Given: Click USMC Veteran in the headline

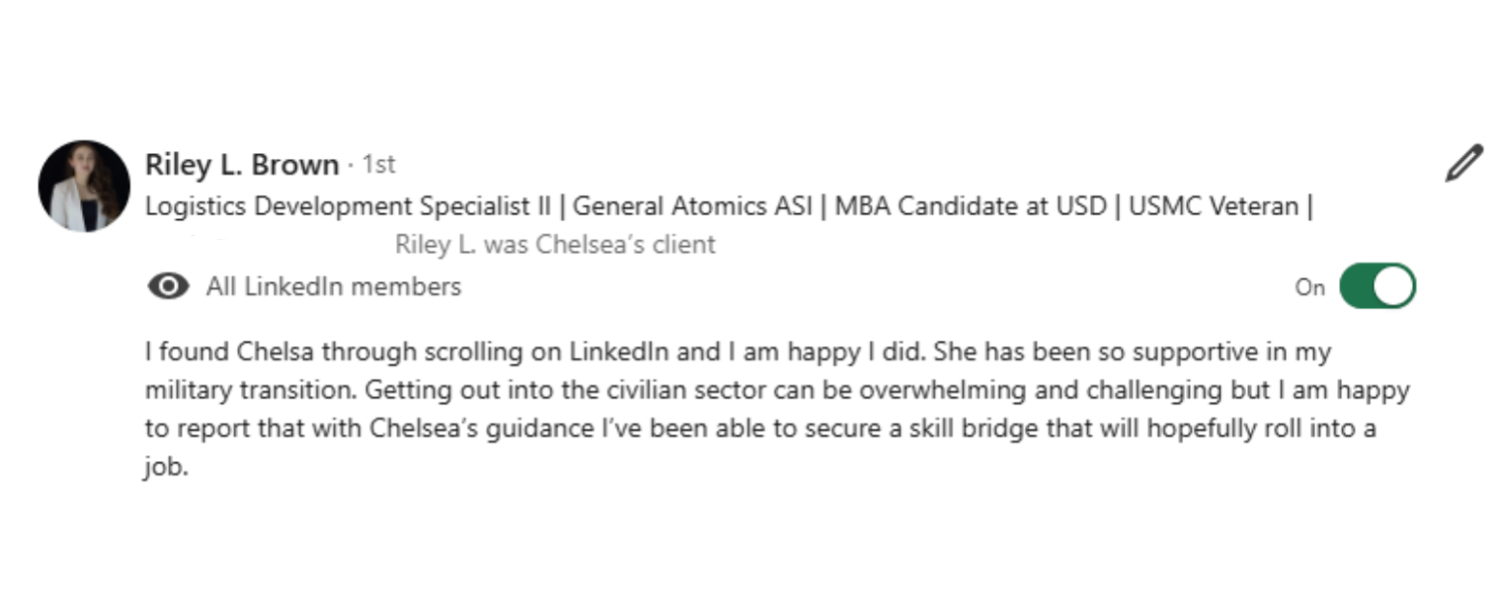Looking at the screenshot, I should [1214, 207].
